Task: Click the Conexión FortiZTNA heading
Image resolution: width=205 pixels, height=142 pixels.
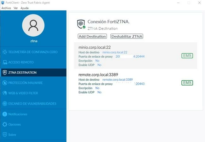Action: 108,22
